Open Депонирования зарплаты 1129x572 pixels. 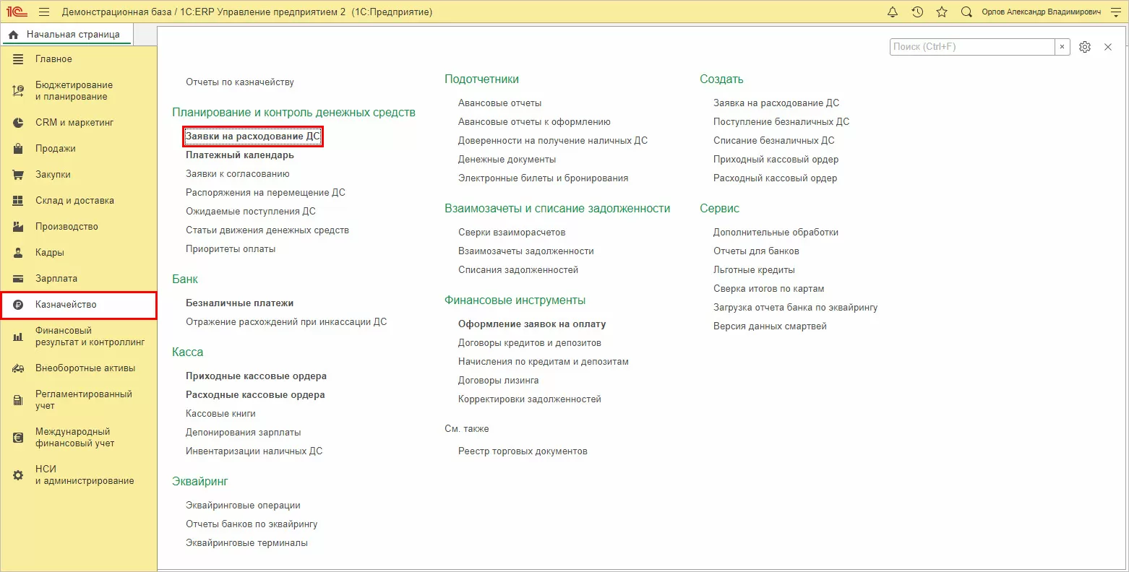pyautogui.click(x=244, y=433)
